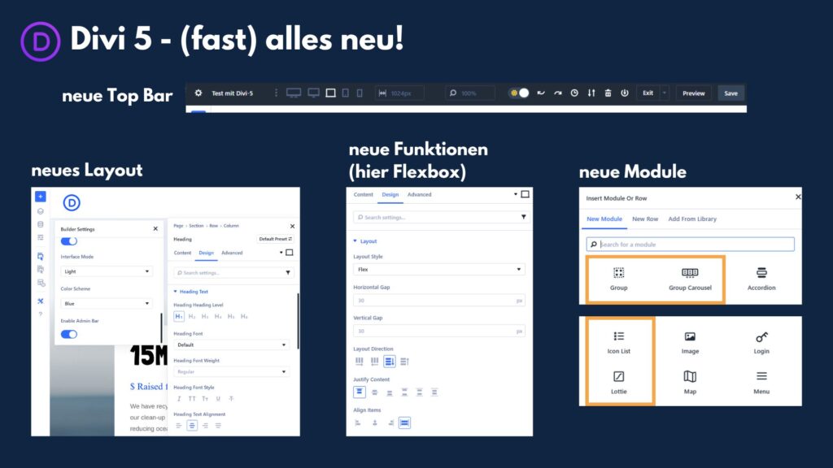Viewport: 833px width, 468px height.
Task: Select H1 heading level
Action: pos(179,316)
